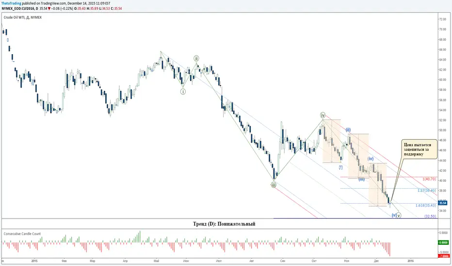Select the 2016 time axis label
452x266 pixels.
(410, 261)
